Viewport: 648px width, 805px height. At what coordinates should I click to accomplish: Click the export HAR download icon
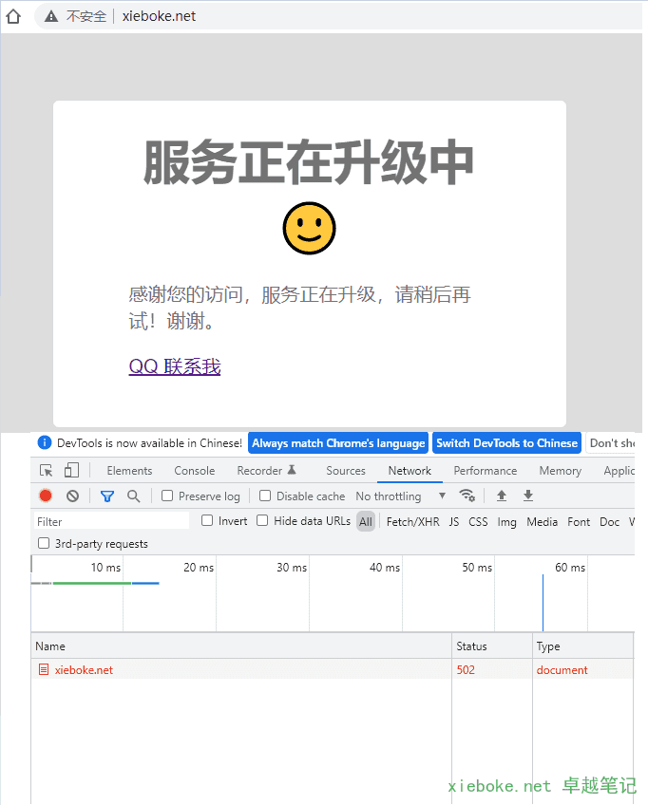click(528, 496)
